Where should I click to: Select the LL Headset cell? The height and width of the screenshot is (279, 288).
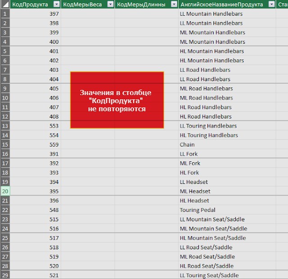[x=227, y=182]
